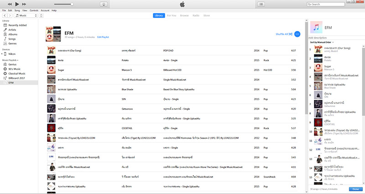Start playback with the Play button

click(x=17, y=4)
